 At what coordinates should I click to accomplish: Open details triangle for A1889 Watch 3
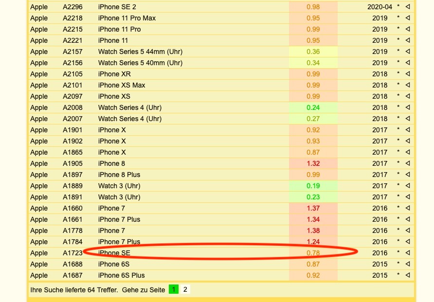(408, 186)
